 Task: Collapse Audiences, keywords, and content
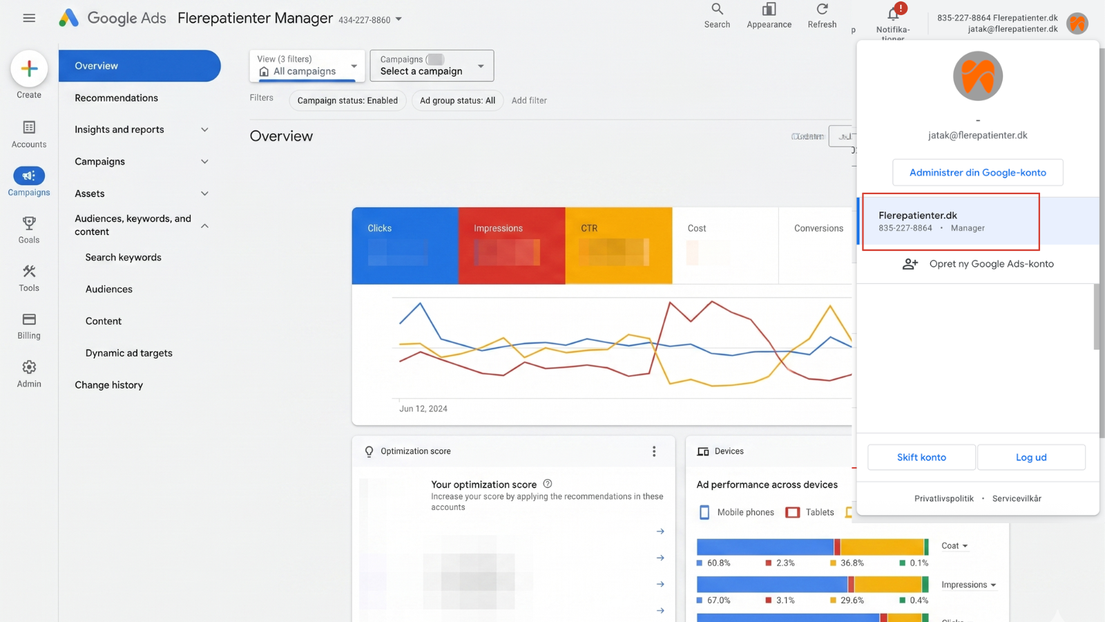point(204,225)
